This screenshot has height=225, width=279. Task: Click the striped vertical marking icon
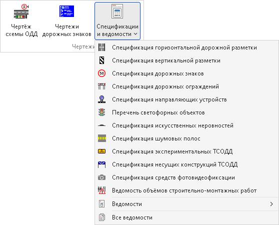pyautogui.click(x=102, y=60)
